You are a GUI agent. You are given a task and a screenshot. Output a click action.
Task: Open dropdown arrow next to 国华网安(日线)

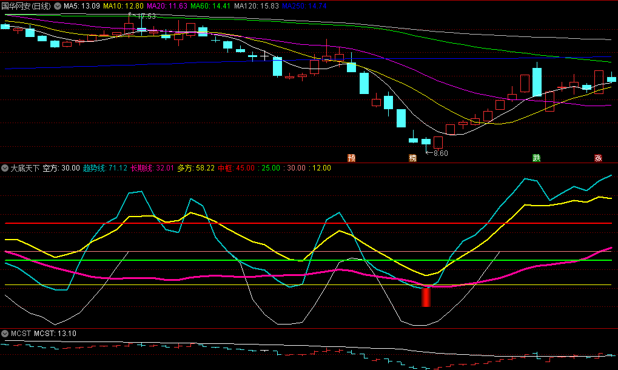pos(58,6)
